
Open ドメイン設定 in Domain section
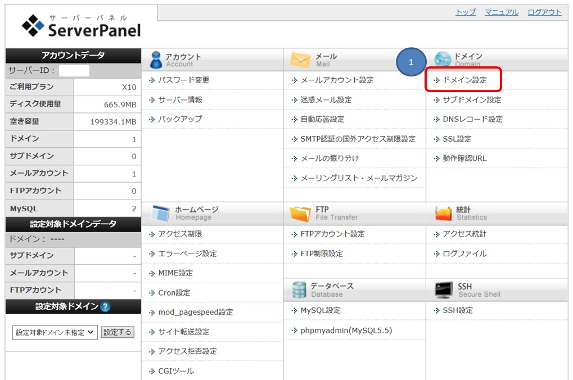[464, 80]
